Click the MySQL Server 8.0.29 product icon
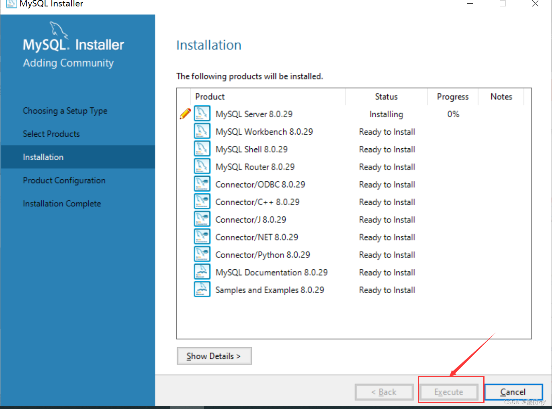 point(202,114)
